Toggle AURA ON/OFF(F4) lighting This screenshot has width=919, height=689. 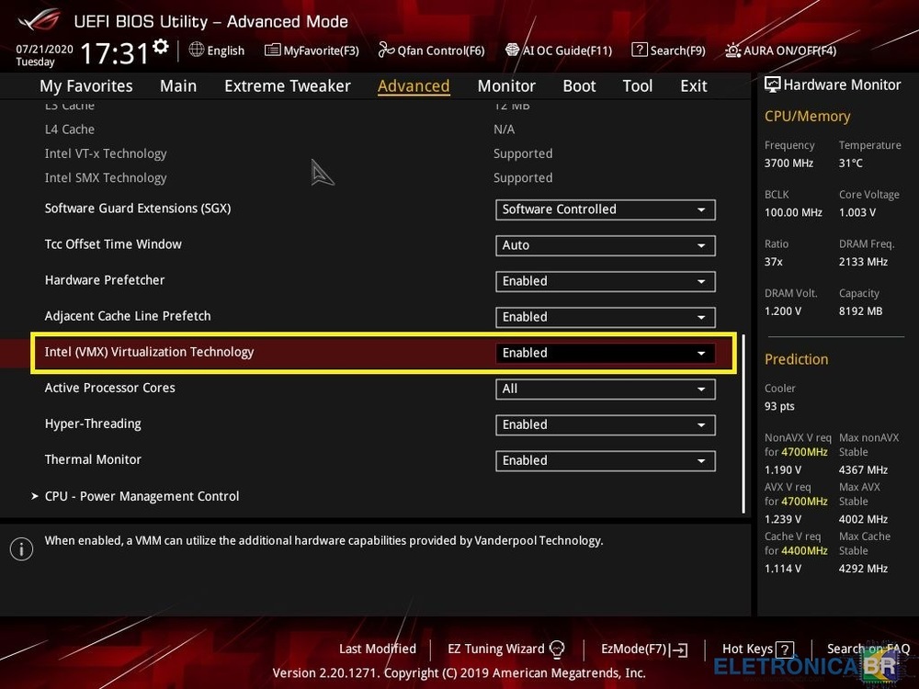click(780, 51)
